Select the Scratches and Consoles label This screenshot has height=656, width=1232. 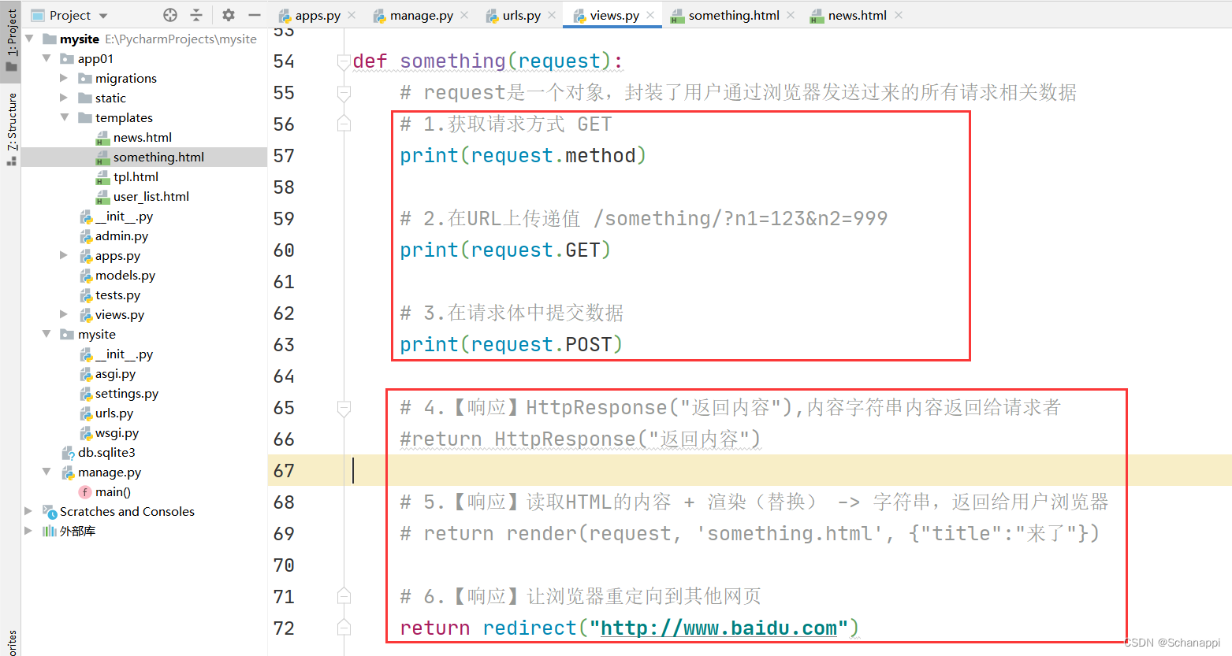pyautogui.click(x=127, y=511)
